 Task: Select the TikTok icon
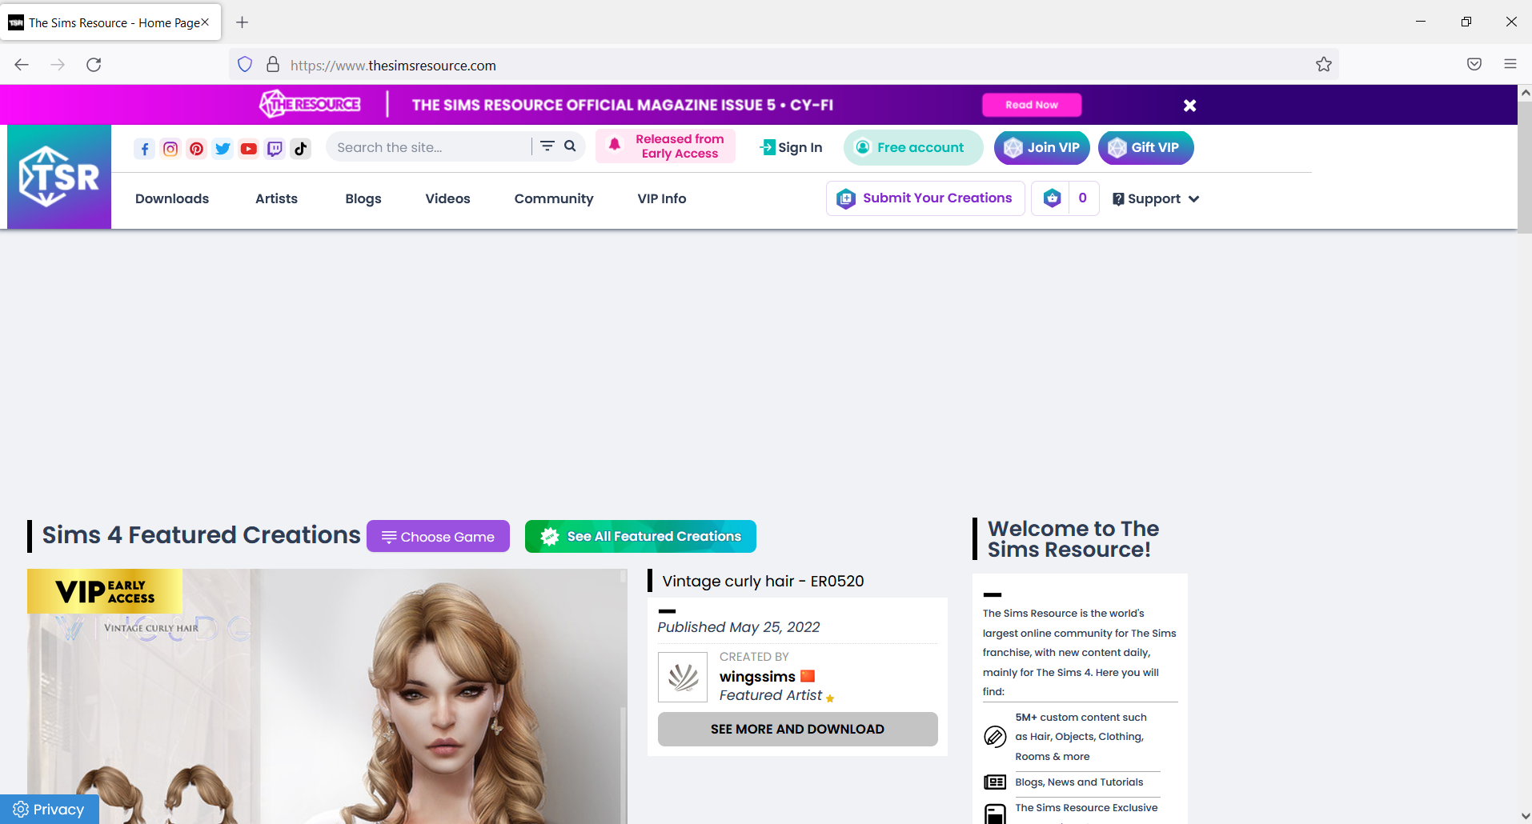pos(300,148)
